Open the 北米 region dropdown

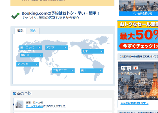(x=93, y=51)
